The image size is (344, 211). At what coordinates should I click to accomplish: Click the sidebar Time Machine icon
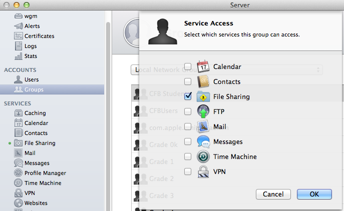(18, 183)
